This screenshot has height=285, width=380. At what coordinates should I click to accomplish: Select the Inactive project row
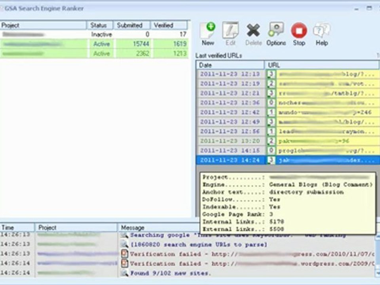click(x=94, y=34)
